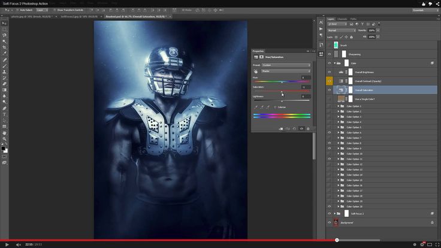This screenshot has height=248, width=441.
Task: Select the Crop tool
Action: [x=4, y=47]
